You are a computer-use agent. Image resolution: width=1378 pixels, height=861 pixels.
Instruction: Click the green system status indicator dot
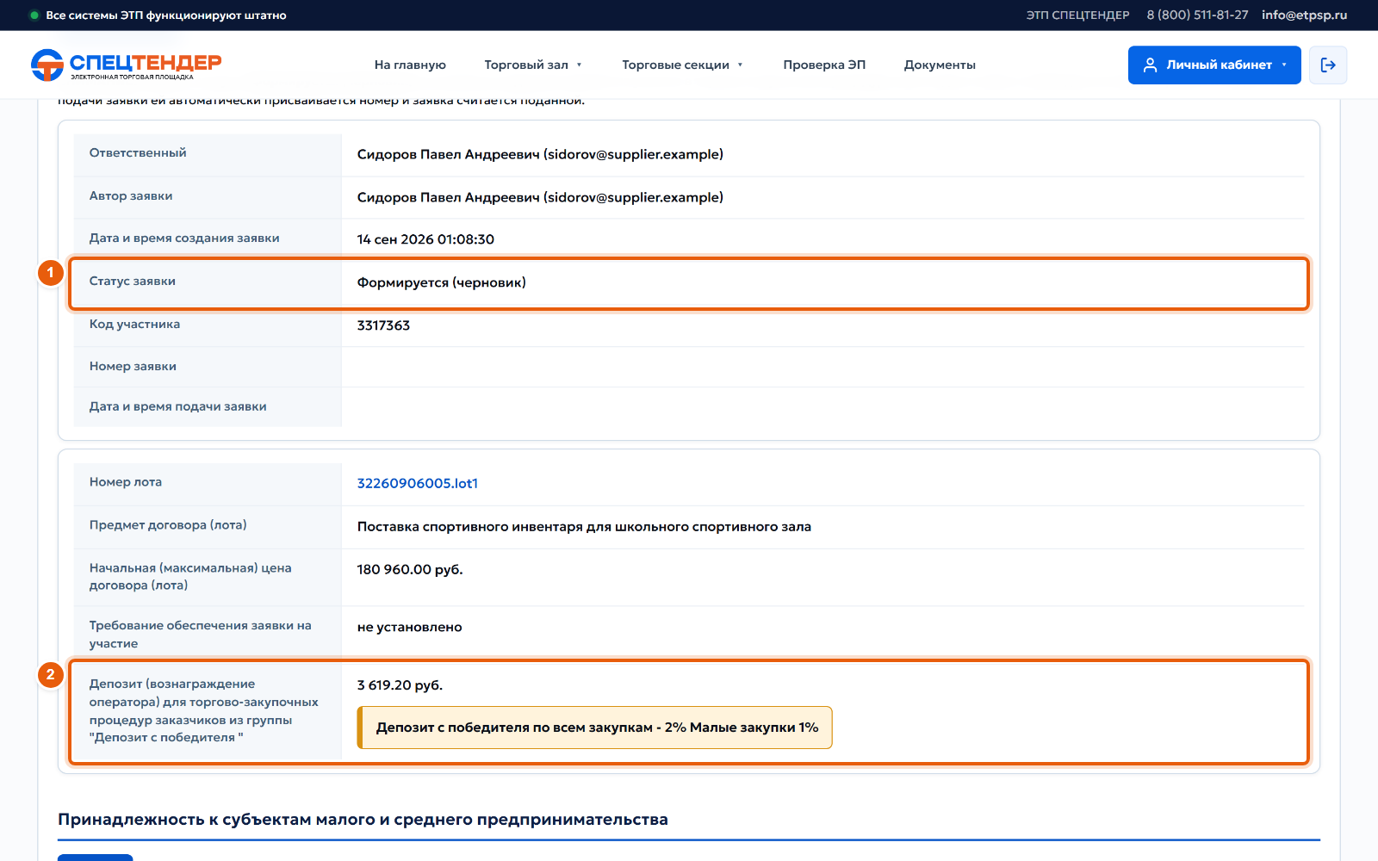click(34, 15)
